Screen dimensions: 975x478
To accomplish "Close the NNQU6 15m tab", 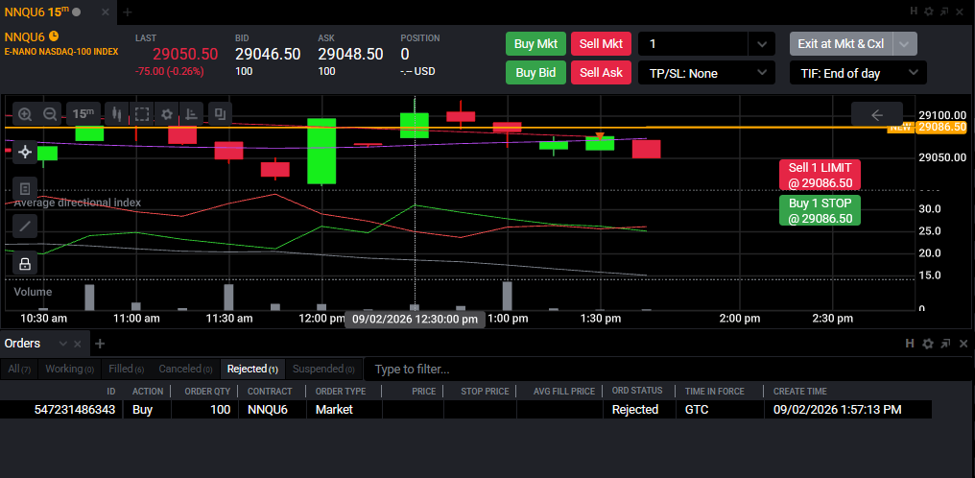I will [x=106, y=12].
